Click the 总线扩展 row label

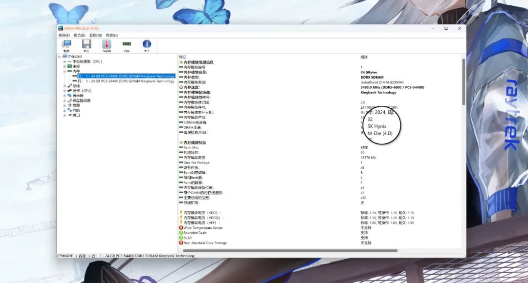click(x=192, y=202)
